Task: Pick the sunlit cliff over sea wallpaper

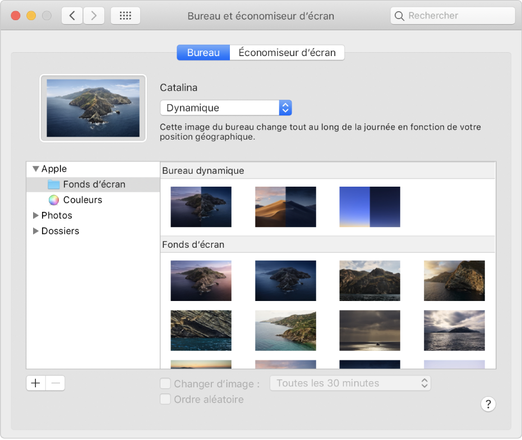Action: tap(454, 281)
